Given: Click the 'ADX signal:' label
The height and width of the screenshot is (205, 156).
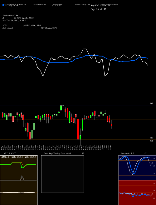Looking at the screenshot, I should (7, 28).
